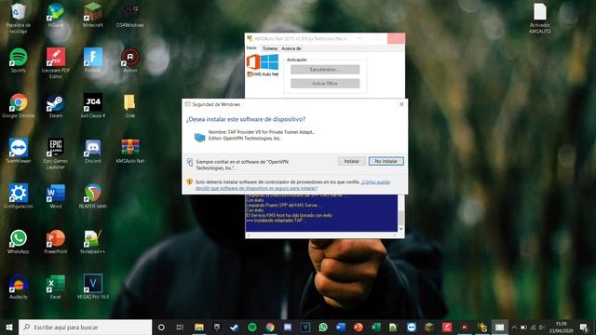Screen dimensions: 596x335
Task: Select the Steam desktop shortcut
Action: pos(56,105)
